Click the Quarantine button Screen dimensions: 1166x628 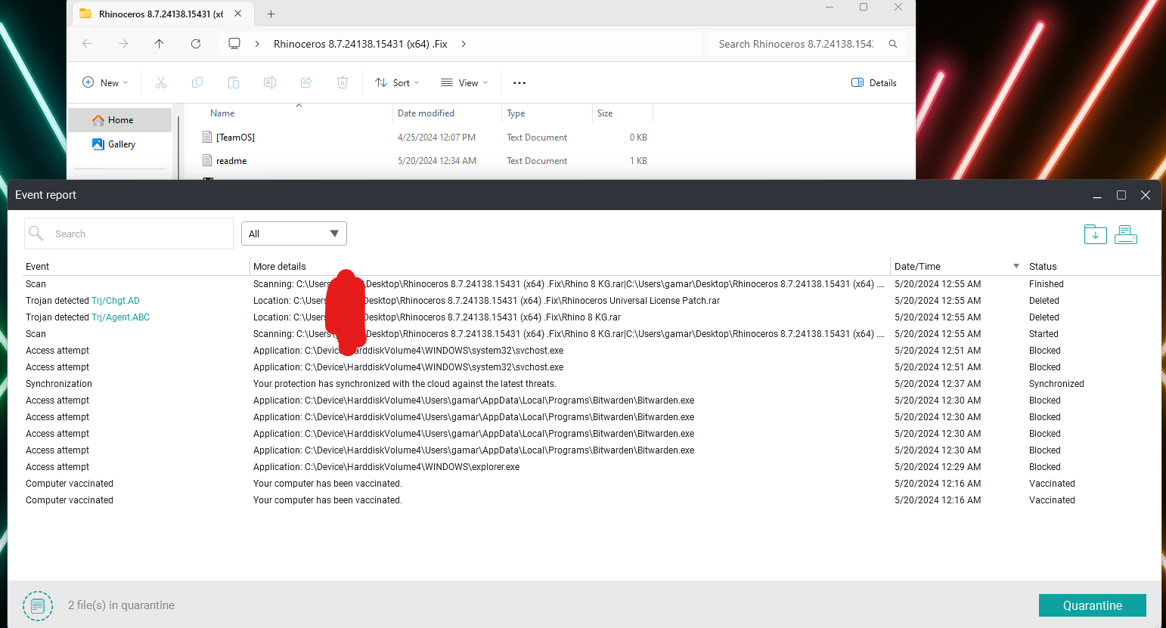pyautogui.click(x=1093, y=605)
